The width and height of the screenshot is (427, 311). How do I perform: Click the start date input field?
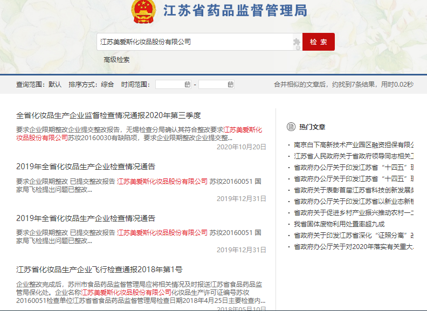[x=173, y=85]
